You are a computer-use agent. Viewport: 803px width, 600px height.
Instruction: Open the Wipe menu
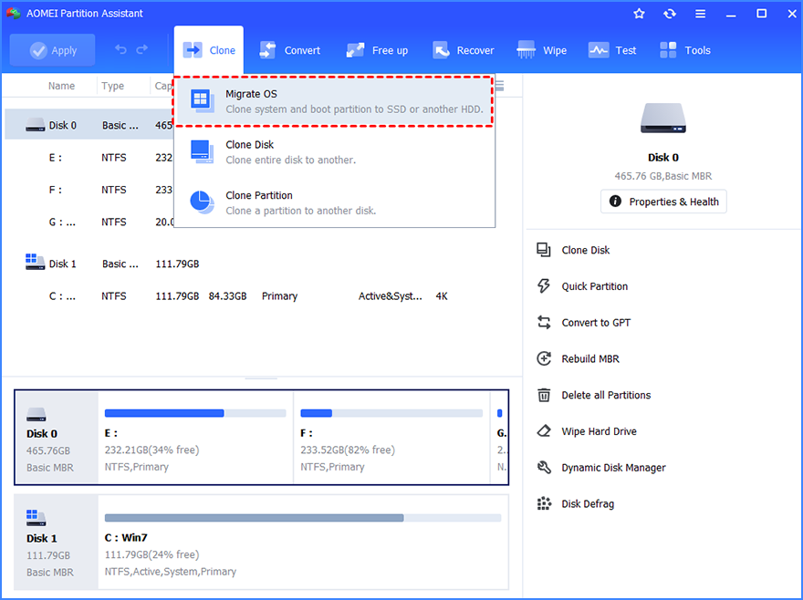pos(542,50)
